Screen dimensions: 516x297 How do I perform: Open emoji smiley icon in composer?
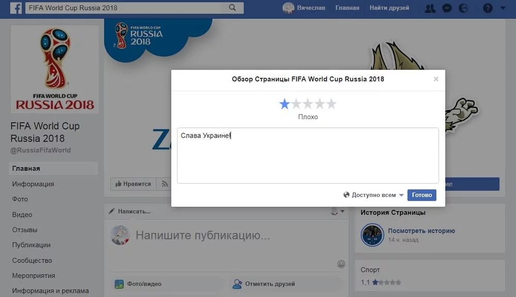(341, 264)
